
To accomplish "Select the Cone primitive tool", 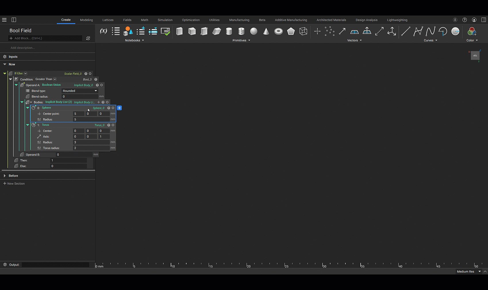I will pos(266,31).
